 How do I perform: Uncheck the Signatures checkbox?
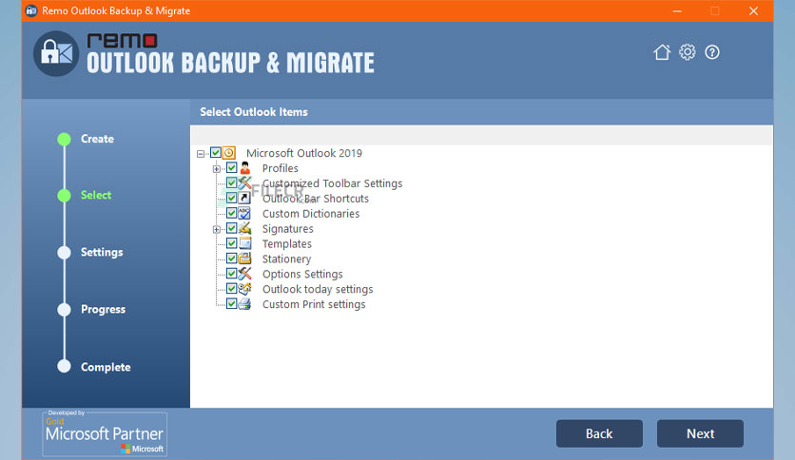(x=231, y=228)
